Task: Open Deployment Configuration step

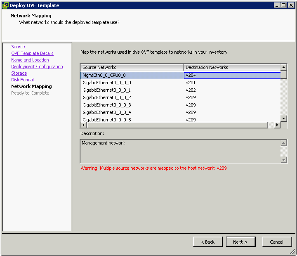Action: (x=37, y=66)
